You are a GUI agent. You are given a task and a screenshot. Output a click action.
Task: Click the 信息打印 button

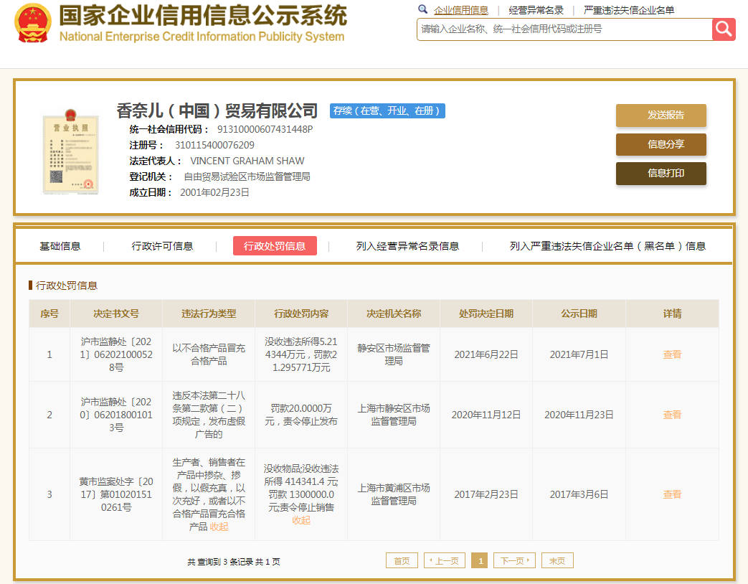coord(661,173)
